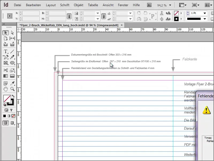Select the Direct Selection tool

point(12,33)
